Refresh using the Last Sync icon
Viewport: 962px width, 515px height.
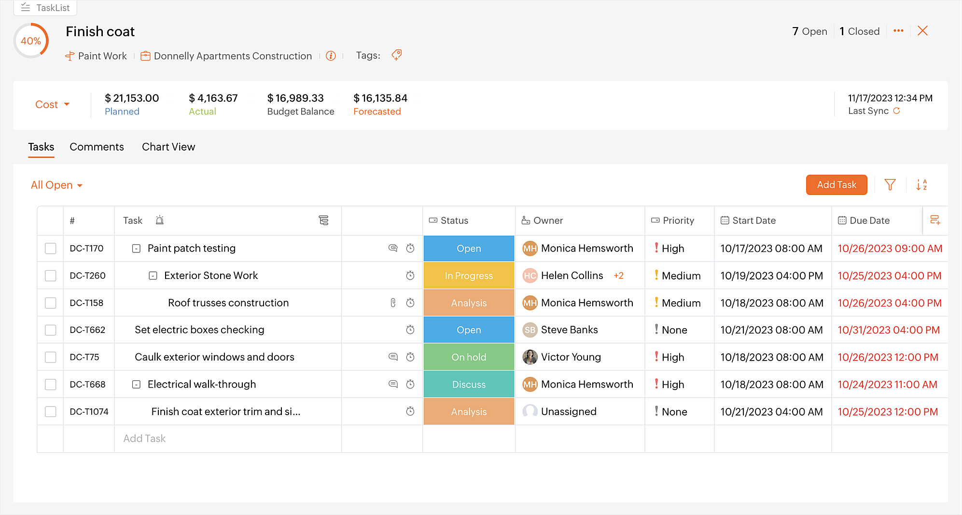[x=896, y=111]
